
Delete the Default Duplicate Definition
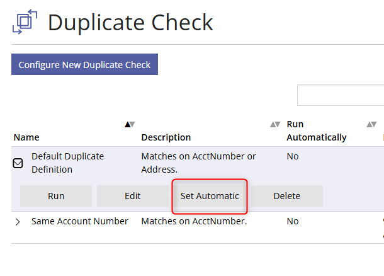coord(287,196)
